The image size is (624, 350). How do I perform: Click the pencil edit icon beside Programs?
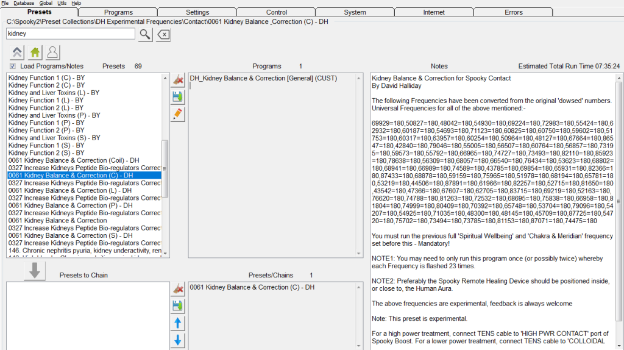(178, 114)
